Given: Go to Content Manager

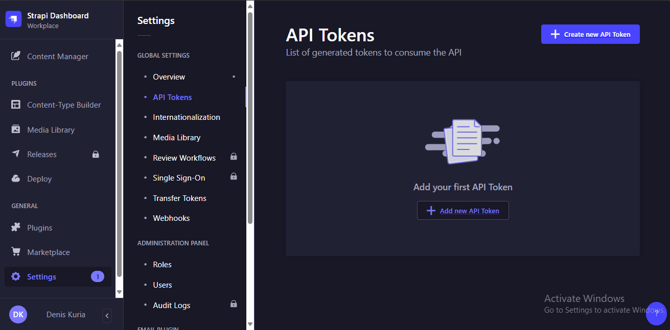Looking at the screenshot, I should [x=58, y=56].
